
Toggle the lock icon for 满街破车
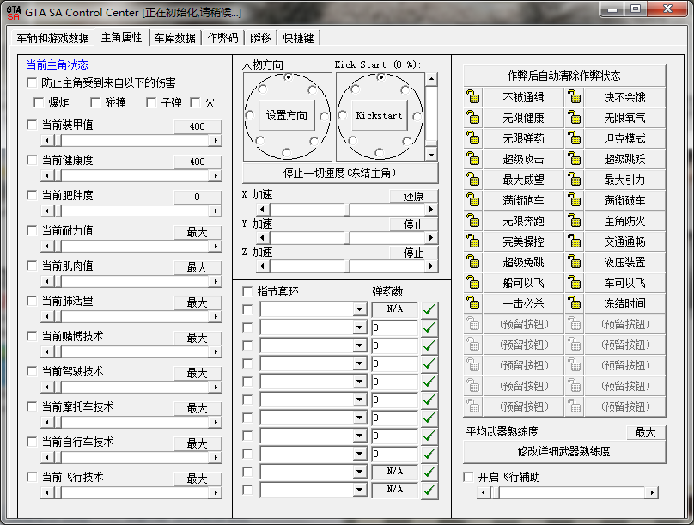pos(575,200)
